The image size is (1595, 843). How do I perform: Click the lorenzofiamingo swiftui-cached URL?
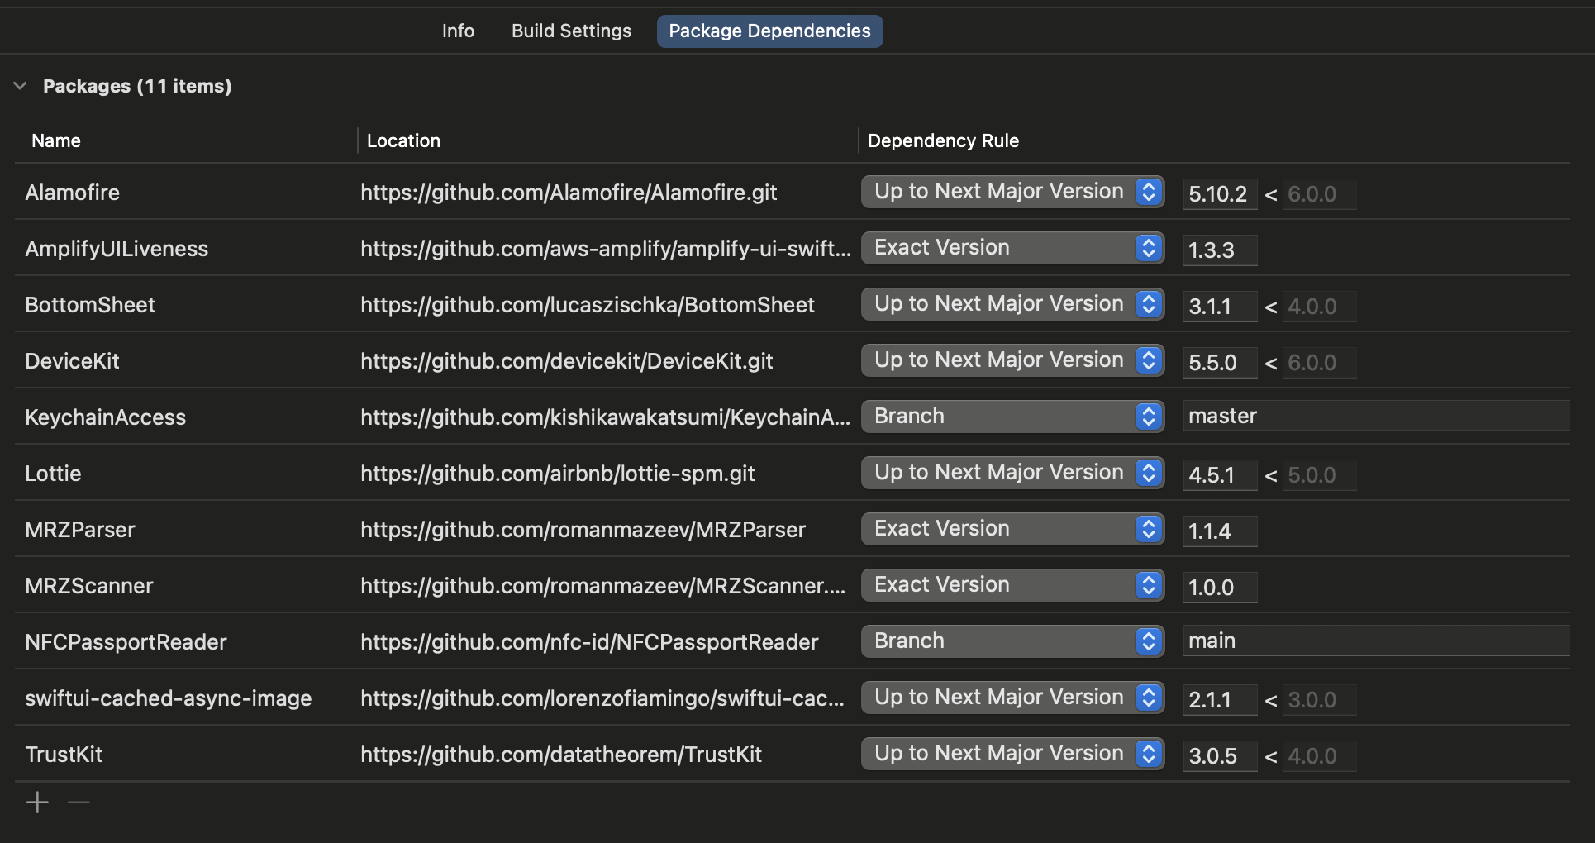pyautogui.click(x=602, y=698)
